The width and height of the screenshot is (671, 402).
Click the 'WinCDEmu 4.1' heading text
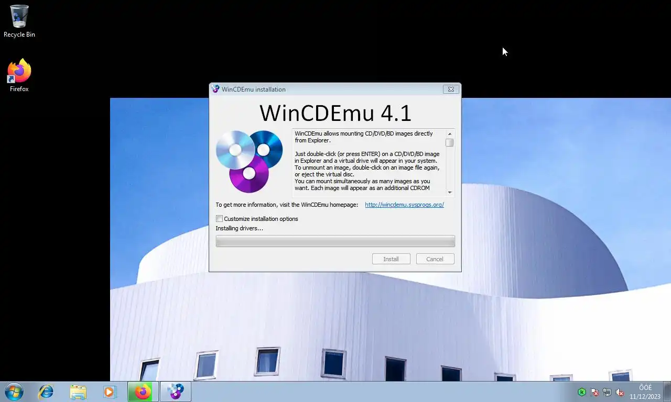(335, 113)
